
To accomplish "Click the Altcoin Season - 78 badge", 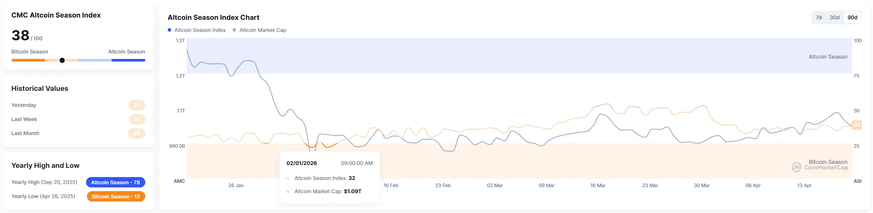I will pyautogui.click(x=115, y=182).
